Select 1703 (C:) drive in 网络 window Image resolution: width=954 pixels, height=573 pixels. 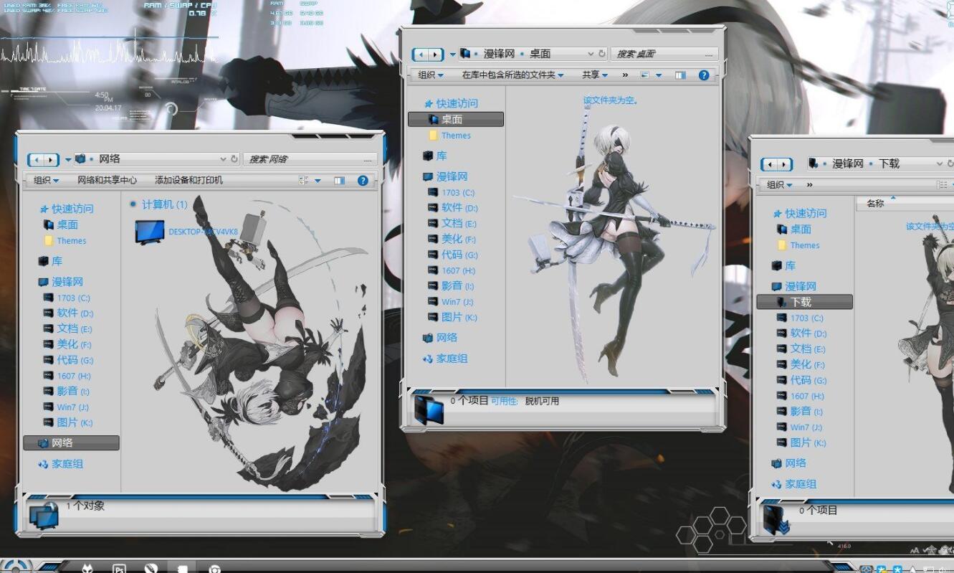67,298
